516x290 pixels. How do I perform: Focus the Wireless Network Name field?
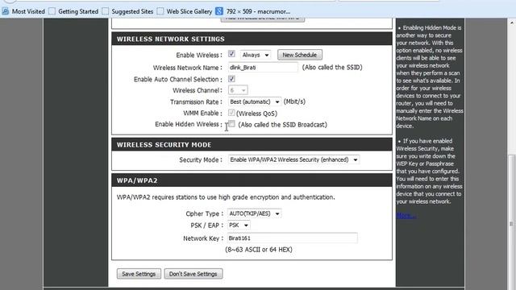click(x=263, y=68)
